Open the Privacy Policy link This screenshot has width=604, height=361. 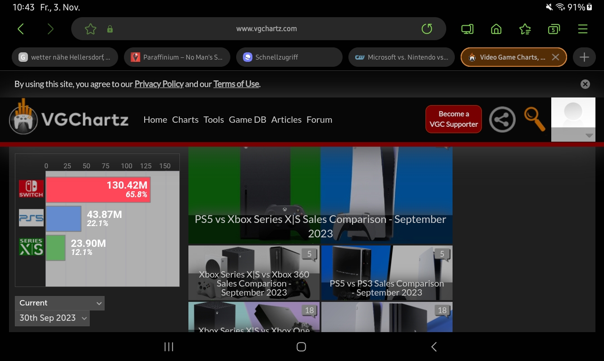(x=159, y=84)
